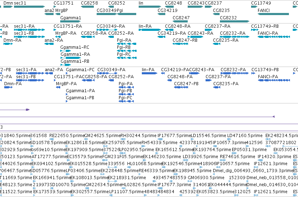Select the Pgi gene feature bar

click(126, 14)
